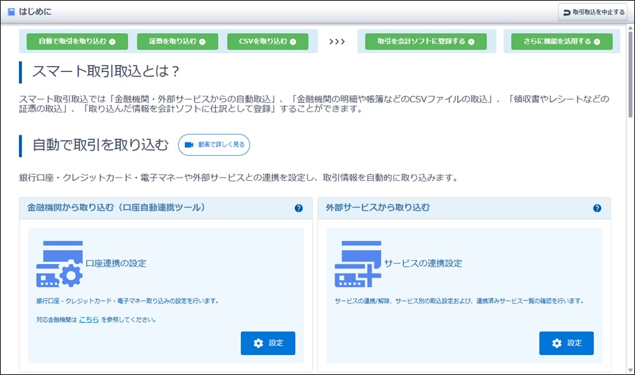Click gear icon in 口座連携 設定 button
Image resolution: width=635 pixels, height=375 pixels.
pyautogui.click(x=258, y=343)
